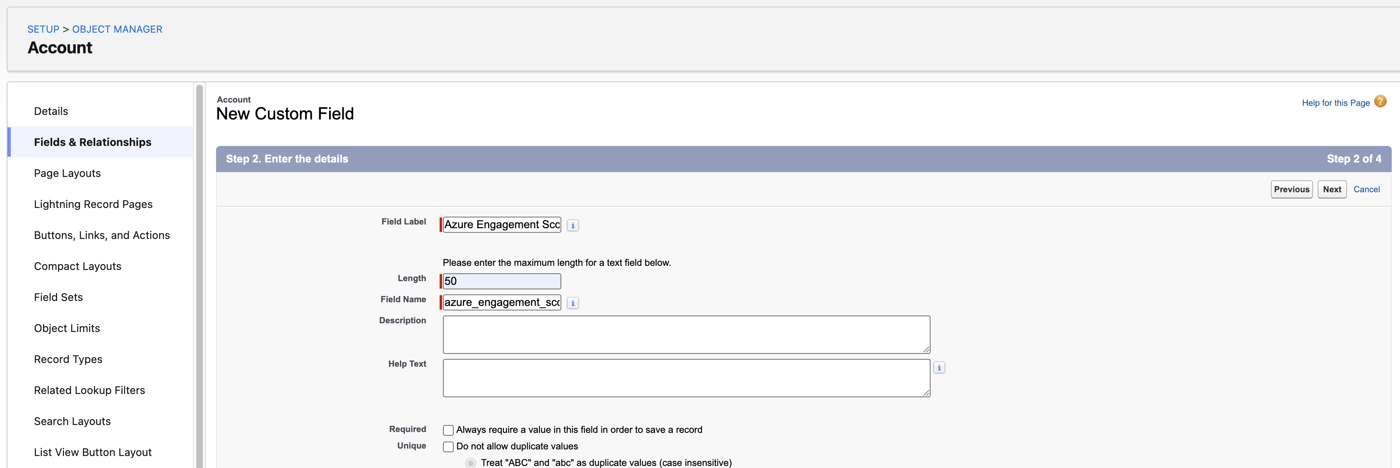This screenshot has width=1400, height=468.
Task: Click the info icon beside Field Label
Action: (572, 225)
